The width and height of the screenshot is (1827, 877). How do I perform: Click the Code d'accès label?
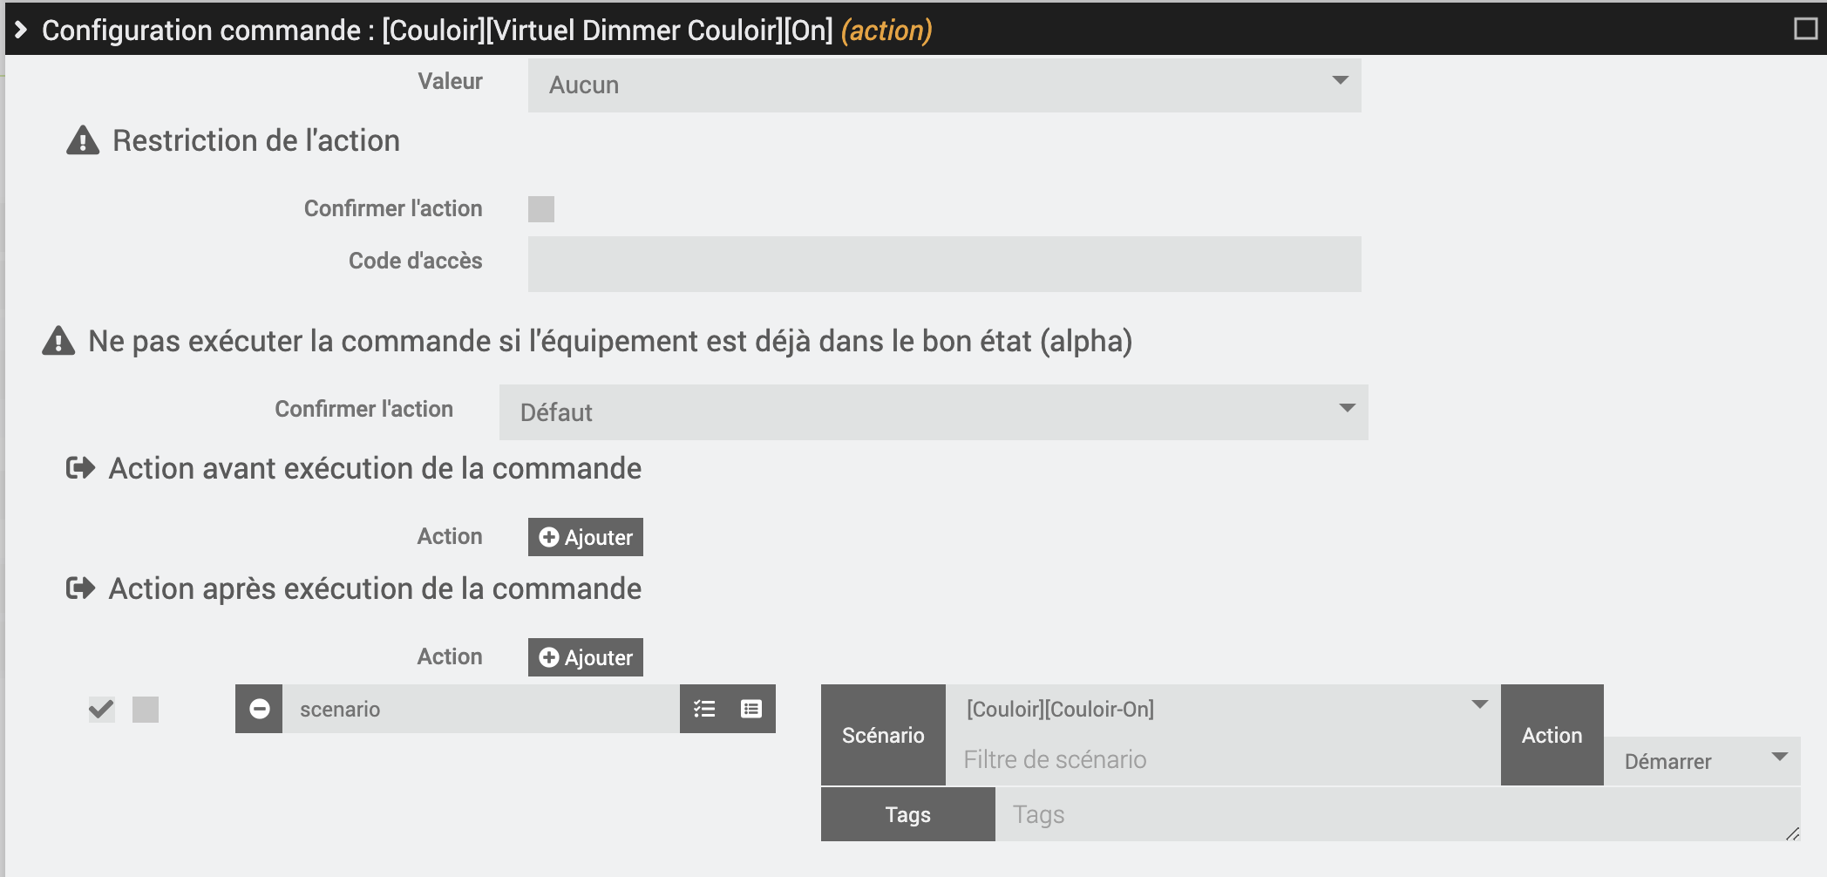[415, 261]
